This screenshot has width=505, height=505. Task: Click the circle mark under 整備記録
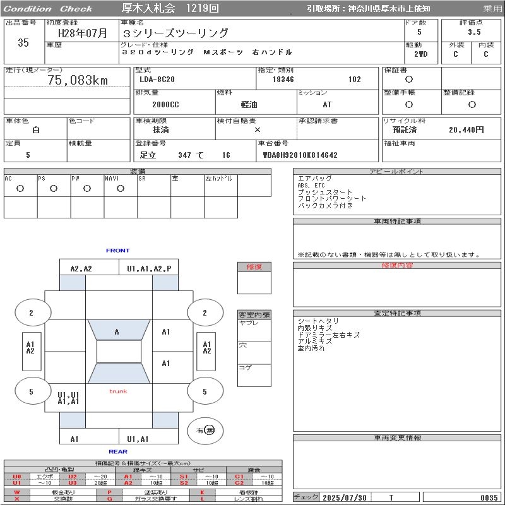(472, 104)
